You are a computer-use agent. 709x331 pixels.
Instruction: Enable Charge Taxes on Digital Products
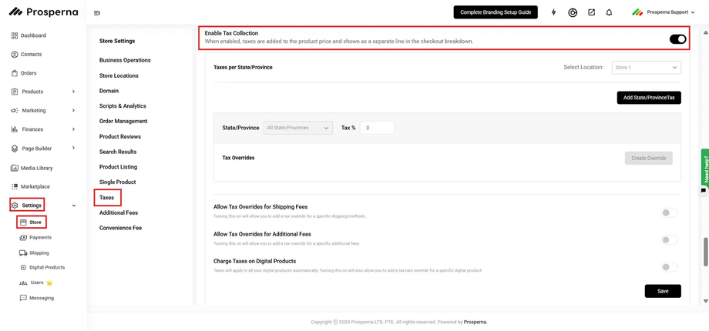click(670, 267)
